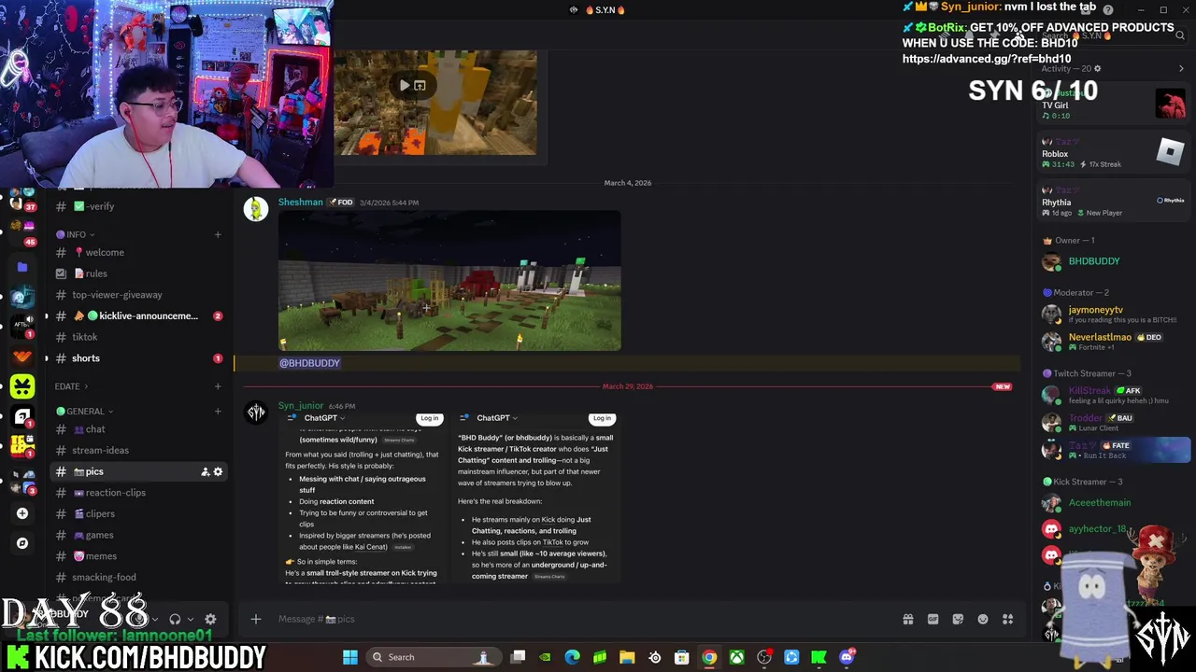Viewport: 1196px width, 672px height.
Task: Open Google Chrome from taskbar
Action: [709, 657]
